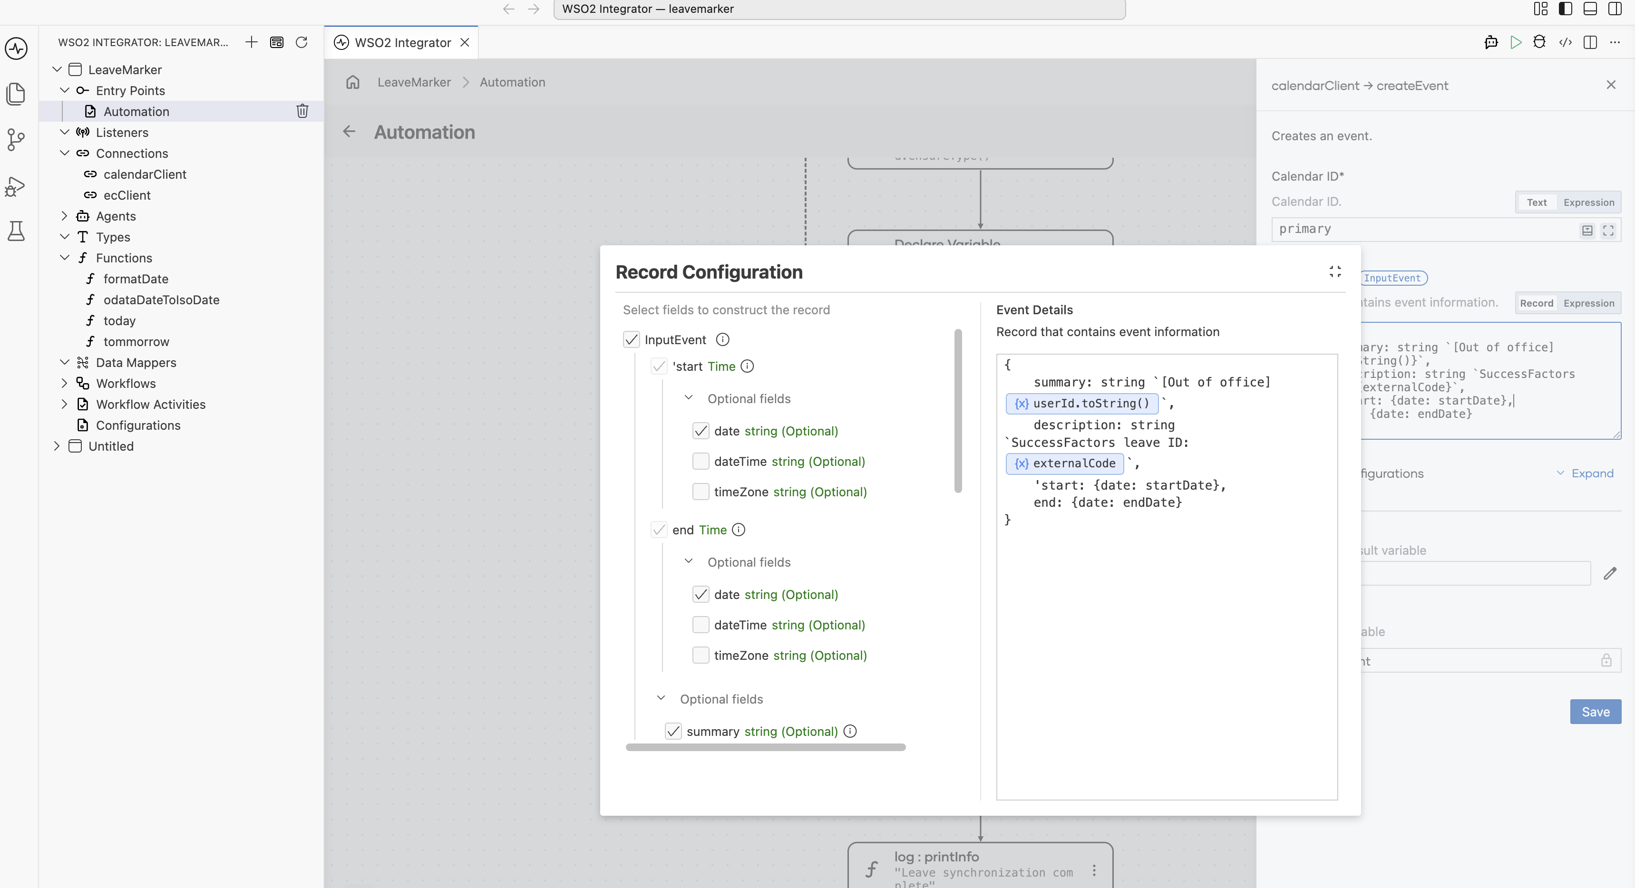Uncheck start Time date field
The width and height of the screenshot is (1635, 888).
point(700,431)
